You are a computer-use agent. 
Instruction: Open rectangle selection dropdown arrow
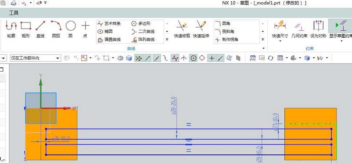coord(113,58)
